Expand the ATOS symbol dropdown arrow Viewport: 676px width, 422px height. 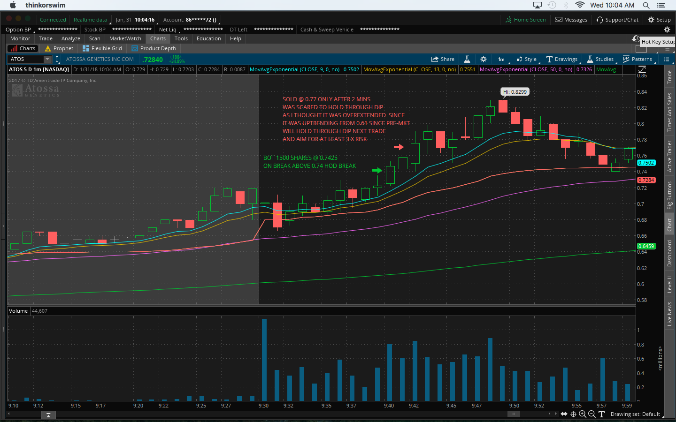[x=47, y=59]
